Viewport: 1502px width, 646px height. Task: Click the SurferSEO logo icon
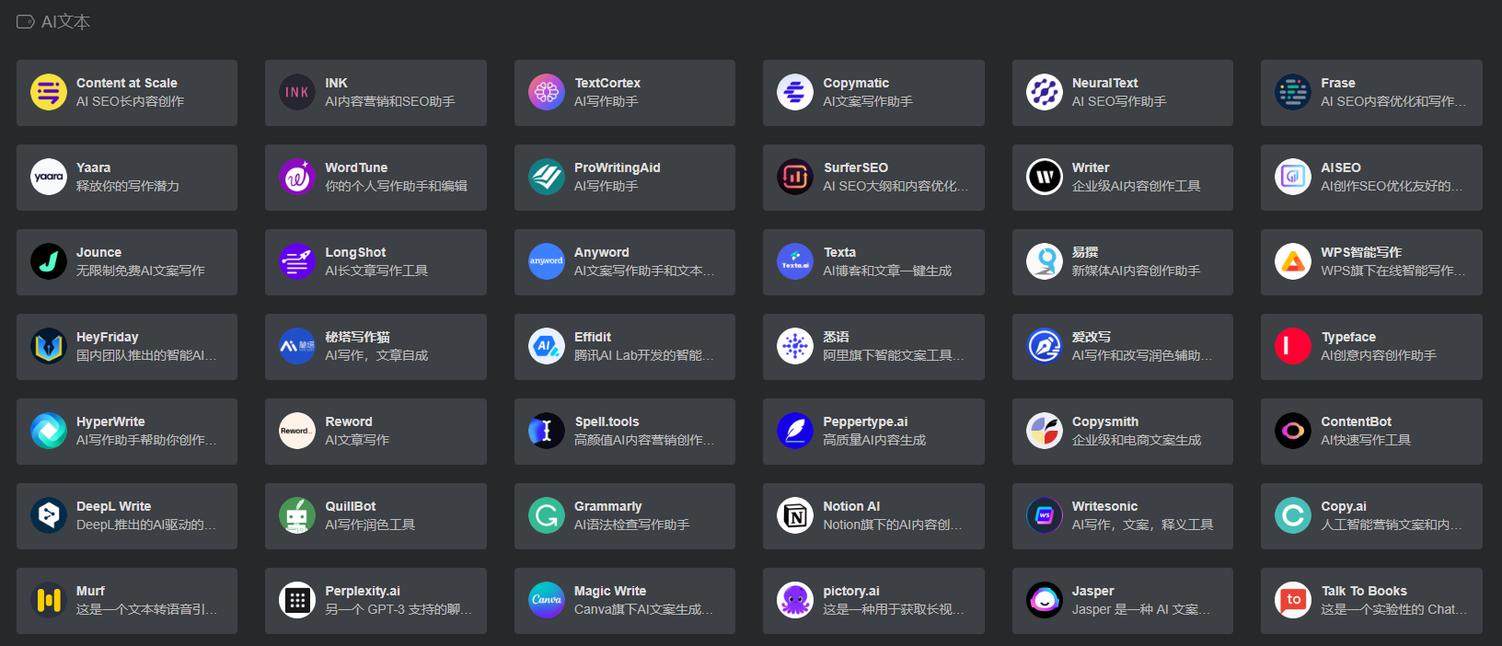click(x=795, y=178)
